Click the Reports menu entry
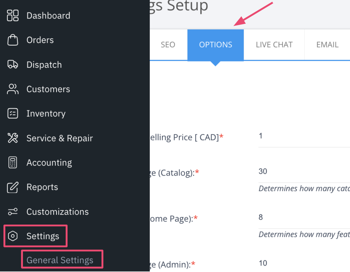The height and width of the screenshot is (272, 350). [42, 187]
